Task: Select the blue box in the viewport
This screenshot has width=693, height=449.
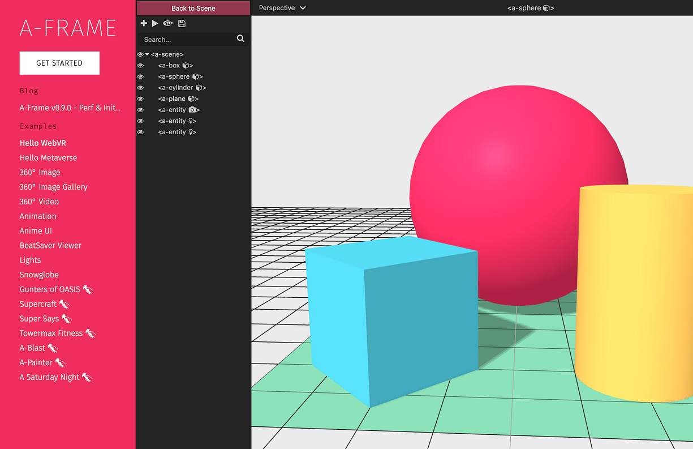Action: pyautogui.click(x=390, y=323)
